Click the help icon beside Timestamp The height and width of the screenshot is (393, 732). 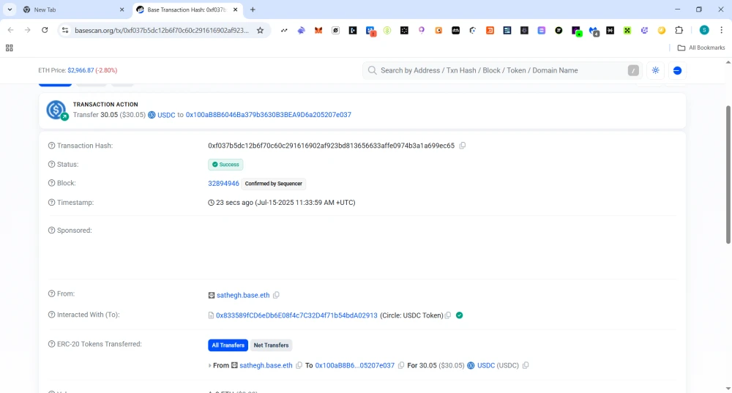point(51,203)
